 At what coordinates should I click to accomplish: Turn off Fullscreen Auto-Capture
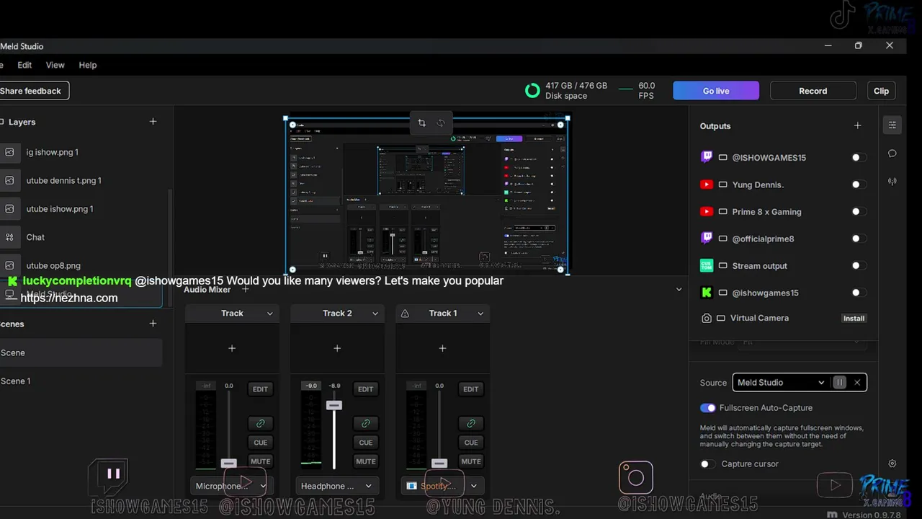point(708,408)
